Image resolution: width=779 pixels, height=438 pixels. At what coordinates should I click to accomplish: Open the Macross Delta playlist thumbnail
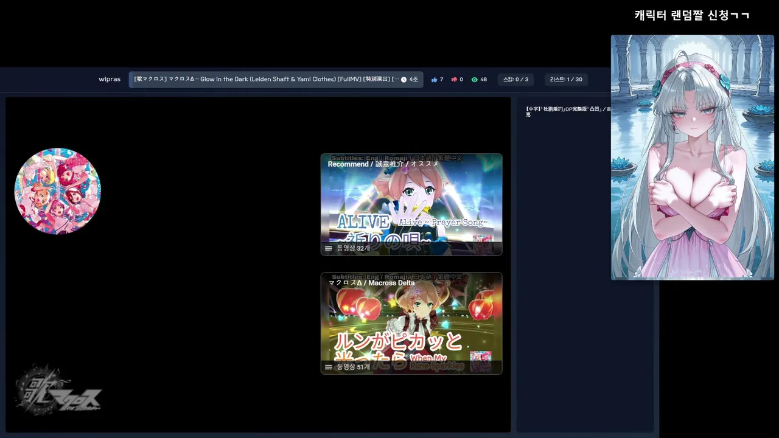(411, 323)
